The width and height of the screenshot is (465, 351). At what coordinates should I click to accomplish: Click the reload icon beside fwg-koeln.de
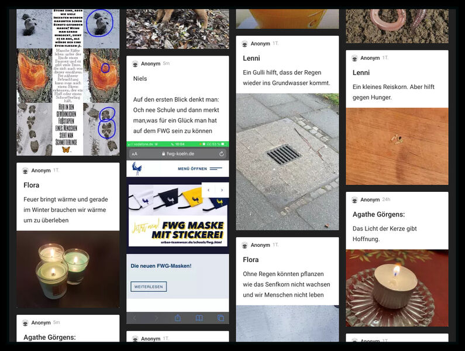point(221,154)
